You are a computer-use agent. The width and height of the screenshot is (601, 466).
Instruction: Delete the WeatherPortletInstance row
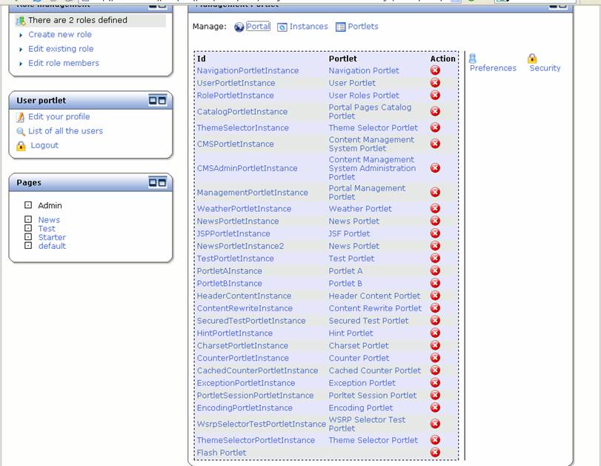(435, 208)
